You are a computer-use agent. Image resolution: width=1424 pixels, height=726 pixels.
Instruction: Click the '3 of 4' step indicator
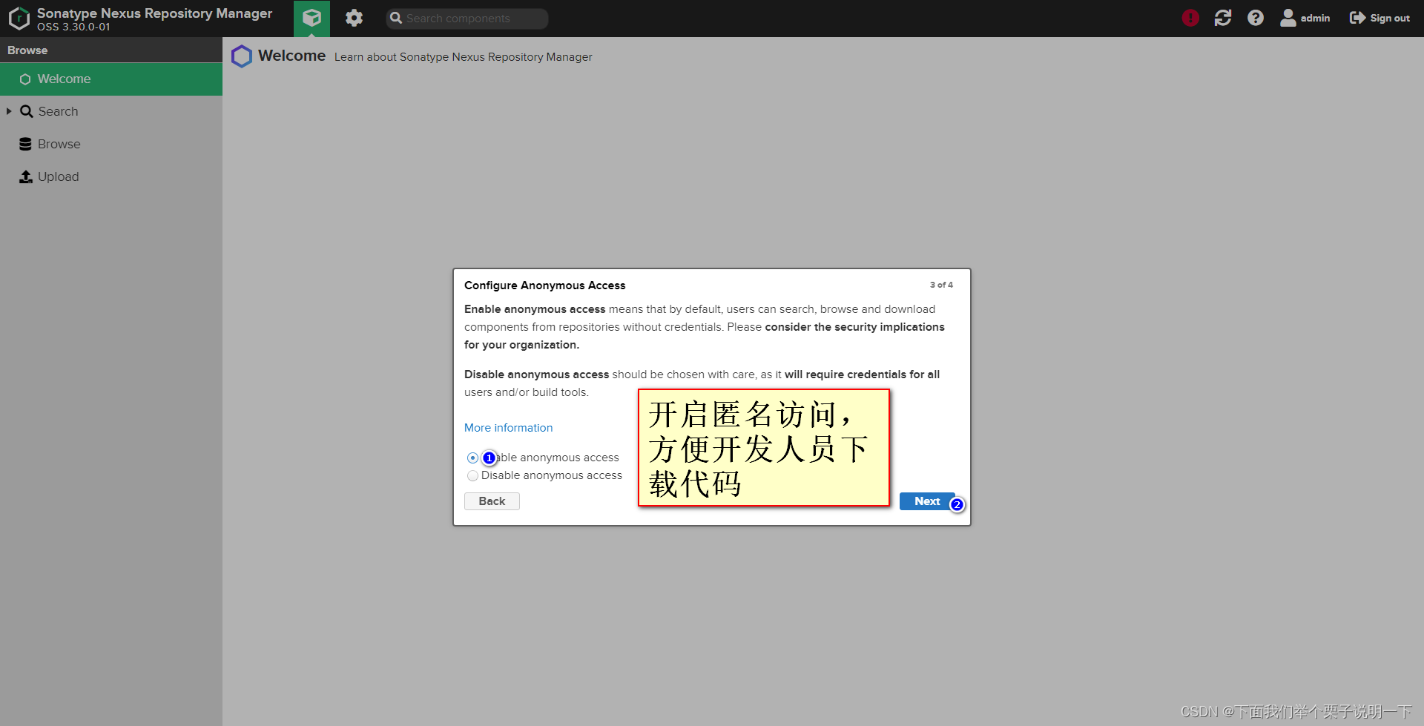coord(941,285)
